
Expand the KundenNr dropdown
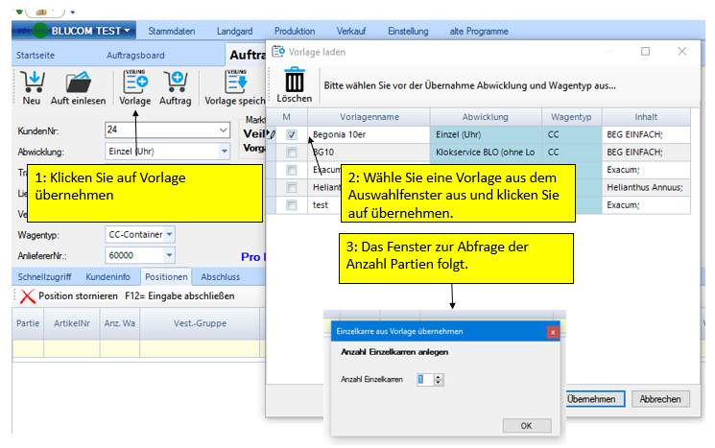click(x=223, y=130)
